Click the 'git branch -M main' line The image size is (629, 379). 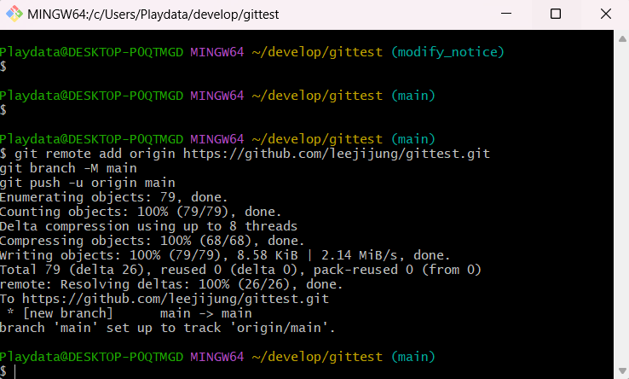coord(68,168)
